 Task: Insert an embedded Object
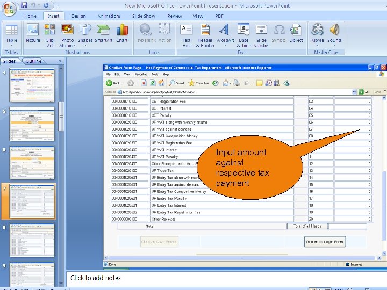click(x=296, y=33)
